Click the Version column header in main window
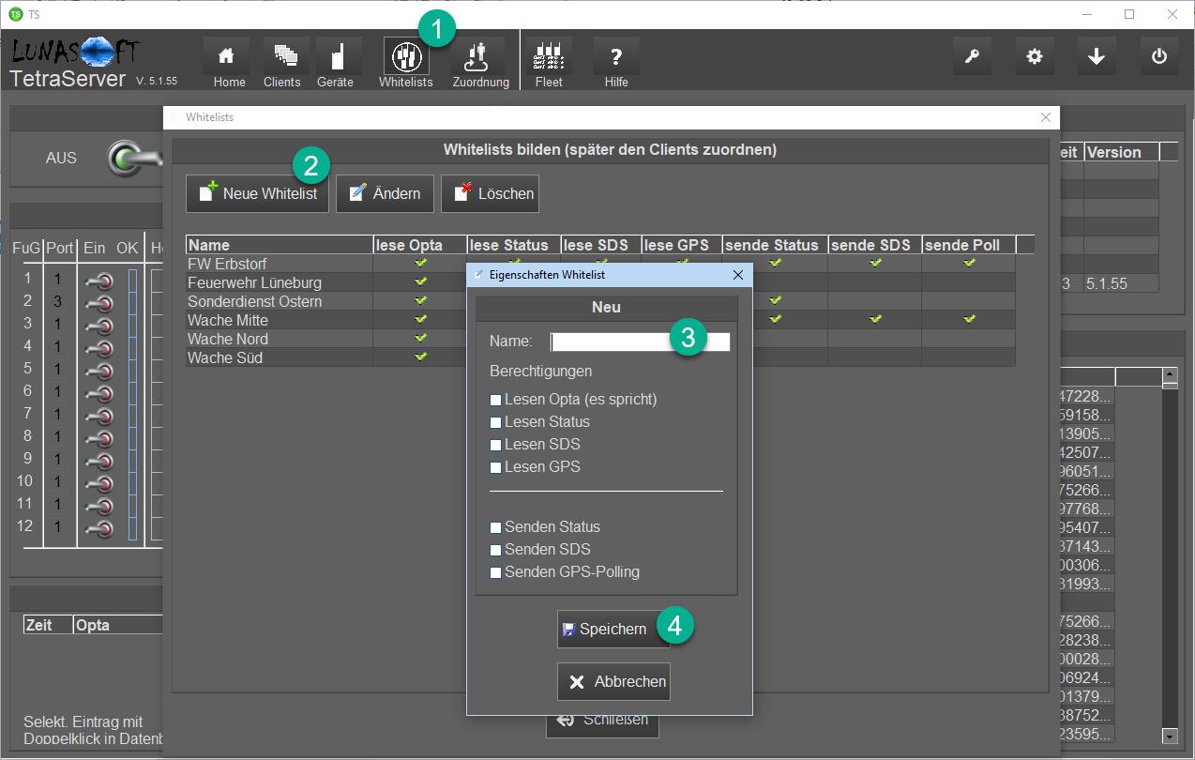Screen dimensions: 1195x760 pyautogui.click(x=1122, y=152)
